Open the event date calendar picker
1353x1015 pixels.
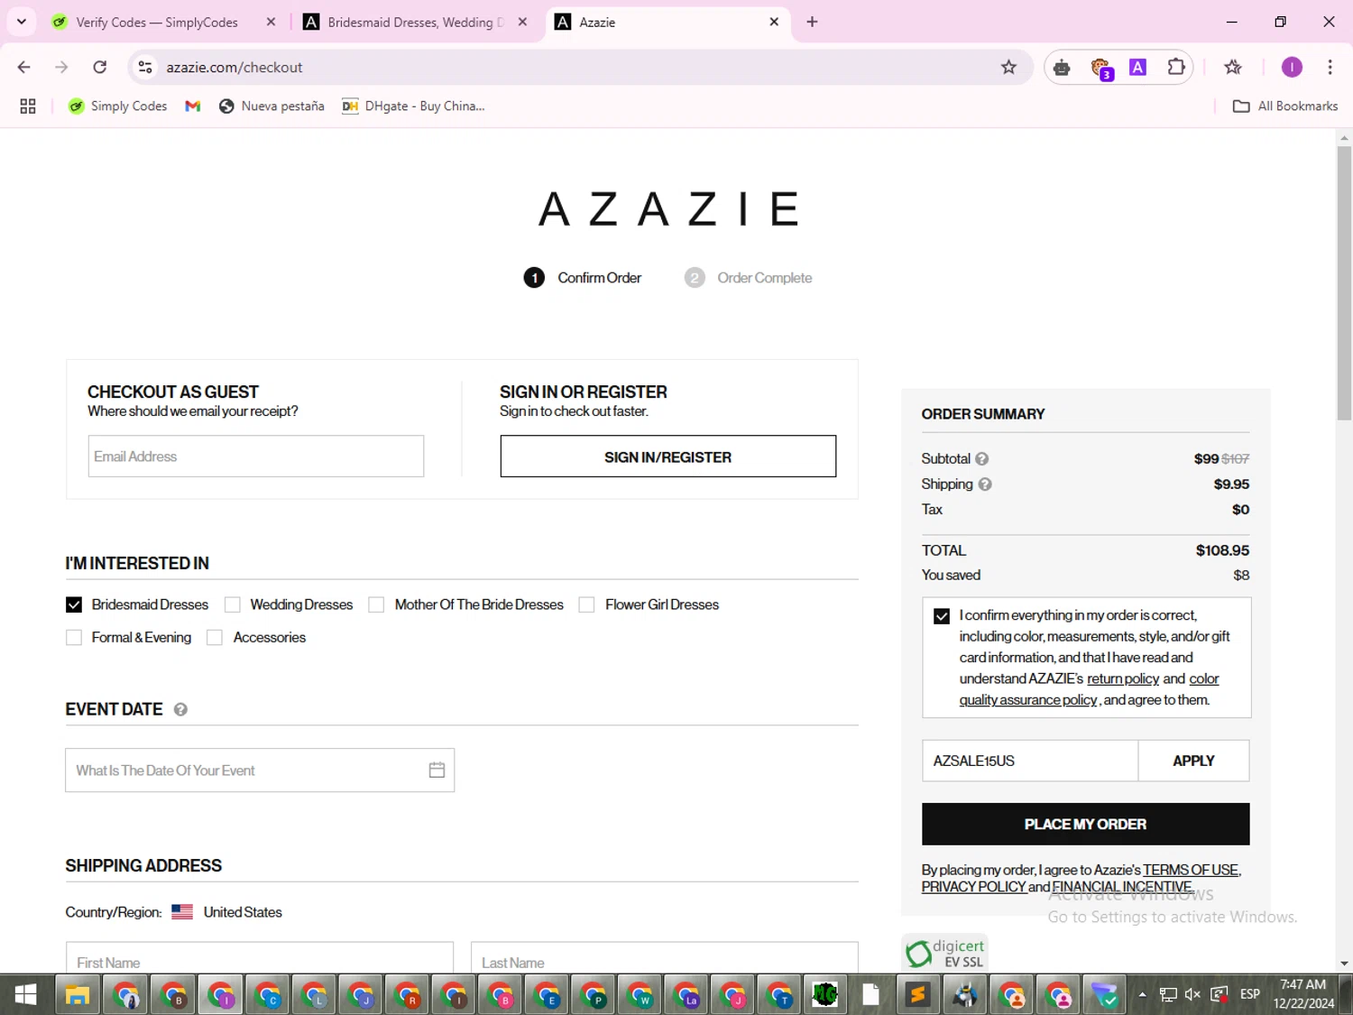tap(437, 770)
